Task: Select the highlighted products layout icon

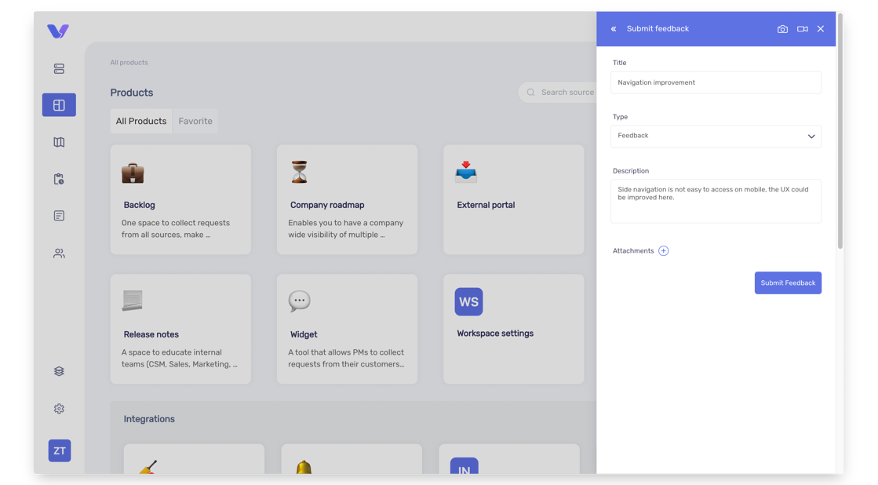Action: (x=59, y=105)
